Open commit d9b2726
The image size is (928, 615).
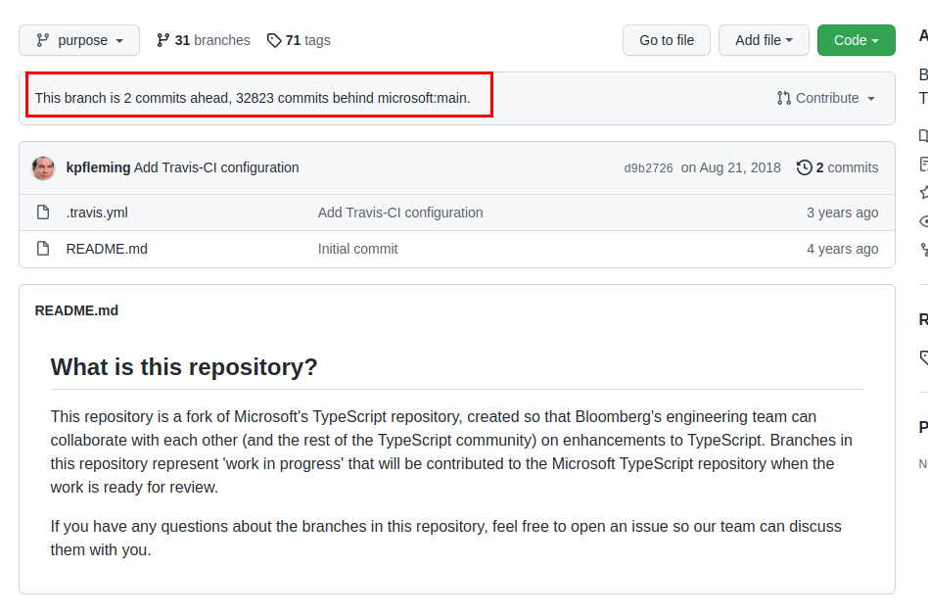(x=648, y=167)
